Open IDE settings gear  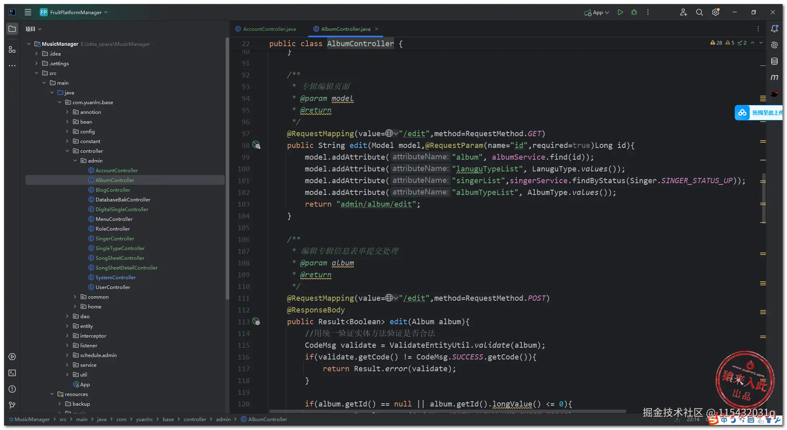716,12
